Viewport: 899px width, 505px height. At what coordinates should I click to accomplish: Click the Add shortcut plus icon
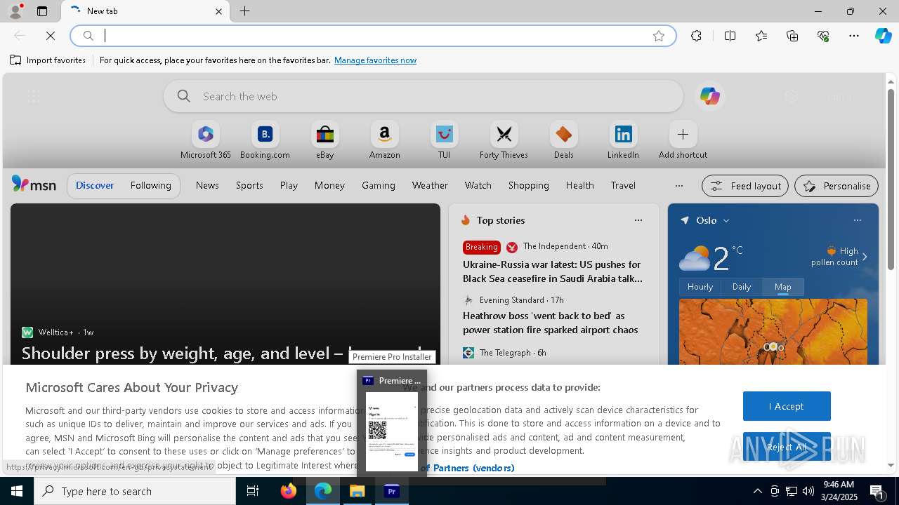click(683, 134)
